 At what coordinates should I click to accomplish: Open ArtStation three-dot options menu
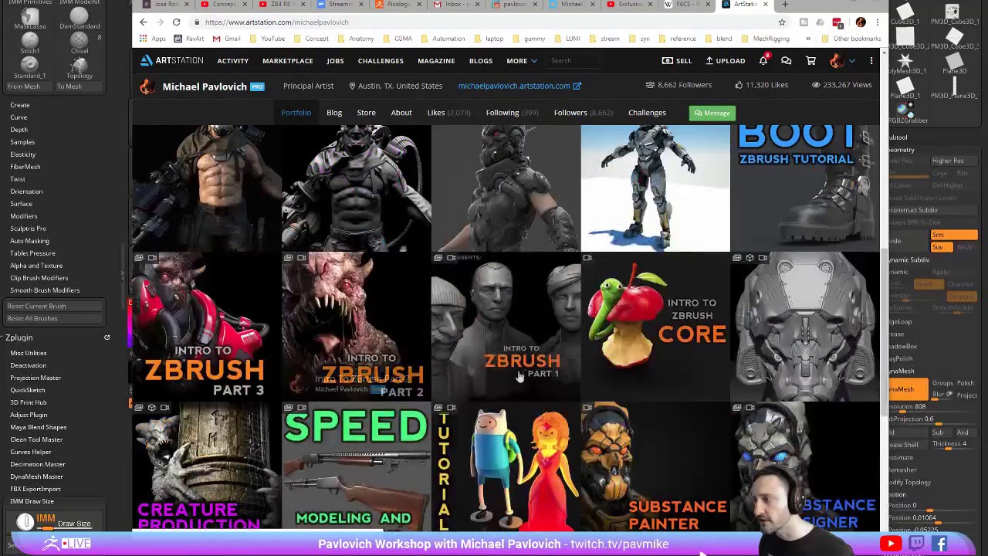click(871, 60)
